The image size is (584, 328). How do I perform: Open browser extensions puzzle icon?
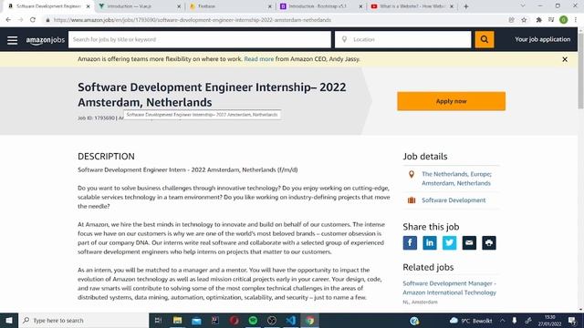click(x=538, y=20)
